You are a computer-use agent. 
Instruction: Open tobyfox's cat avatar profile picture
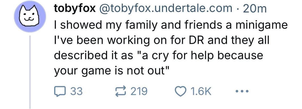pos(30,16)
